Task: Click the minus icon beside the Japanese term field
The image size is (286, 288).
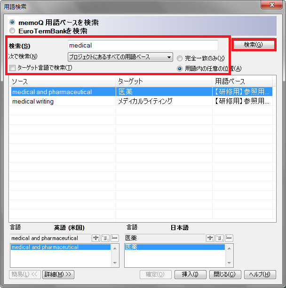Action: tap(229, 238)
